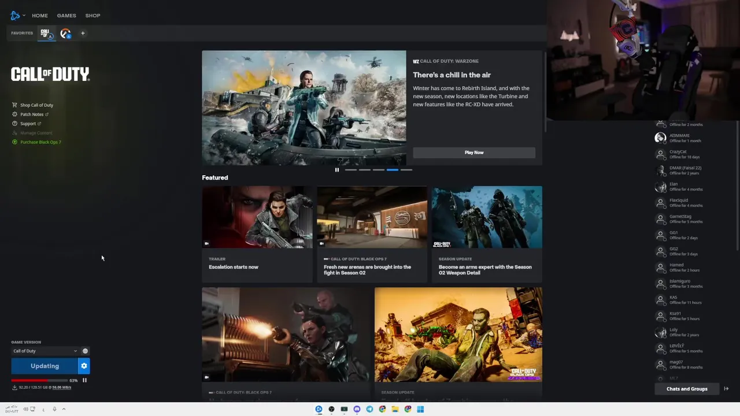
Task: Go to the HOME tab
Action: (40, 16)
